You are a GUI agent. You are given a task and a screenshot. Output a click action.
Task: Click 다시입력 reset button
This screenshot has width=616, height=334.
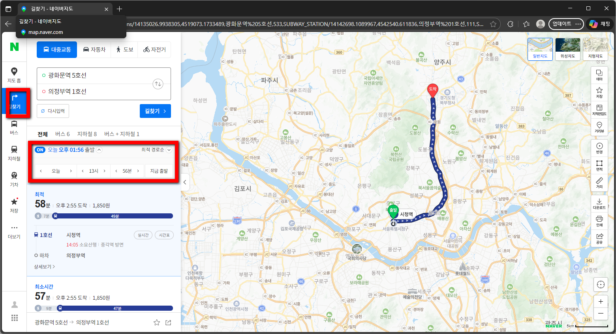[x=53, y=111]
